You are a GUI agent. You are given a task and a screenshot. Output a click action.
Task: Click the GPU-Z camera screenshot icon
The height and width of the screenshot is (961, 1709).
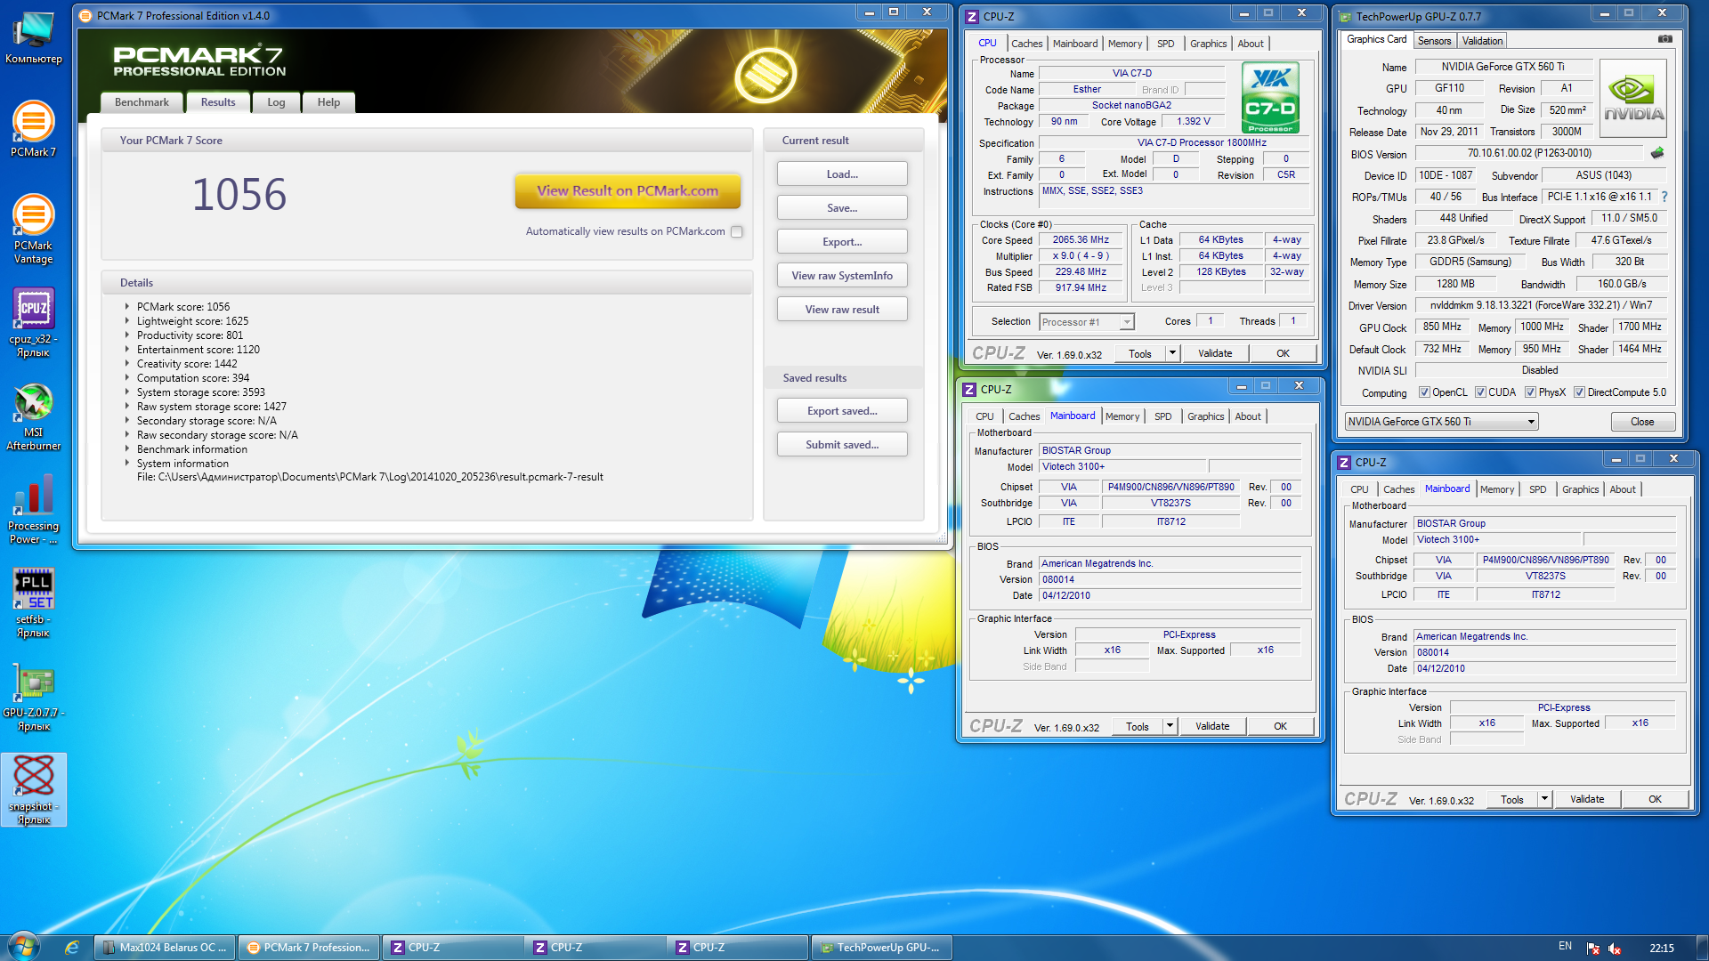click(x=1664, y=39)
